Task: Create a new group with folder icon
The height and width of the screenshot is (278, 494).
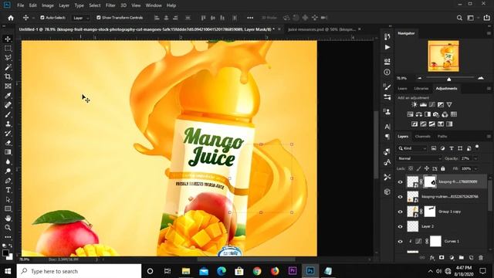Action: click(462, 257)
